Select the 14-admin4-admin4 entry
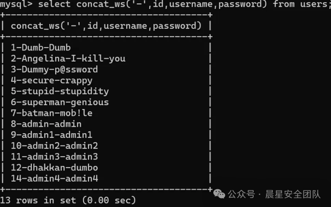 pyautogui.click(x=54, y=179)
